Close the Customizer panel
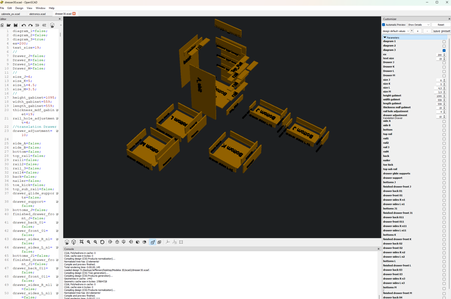 (449, 19)
